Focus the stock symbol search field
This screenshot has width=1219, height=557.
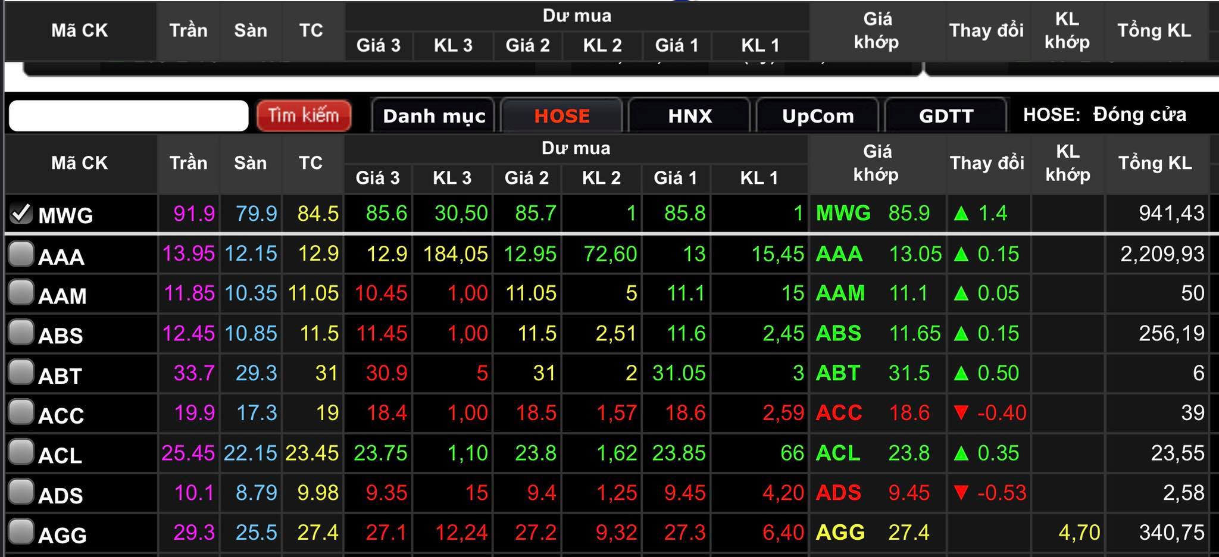click(x=129, y=115)
